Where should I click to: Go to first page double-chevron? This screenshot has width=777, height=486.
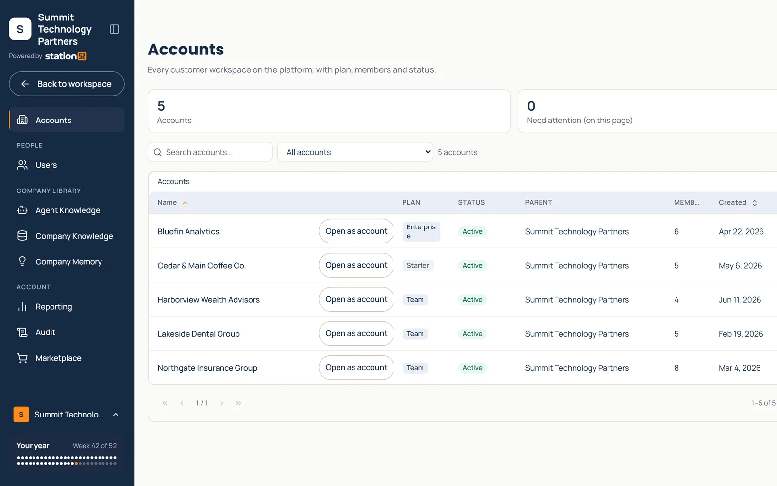click(165, 403)
